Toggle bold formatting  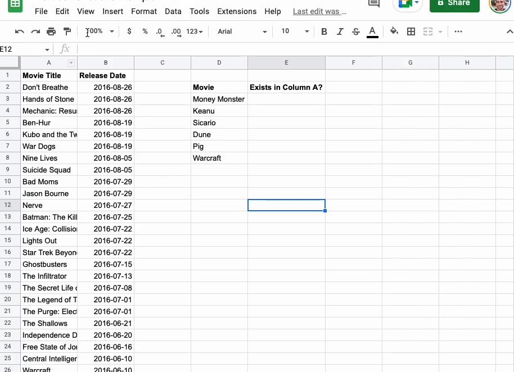click(324, 31)
